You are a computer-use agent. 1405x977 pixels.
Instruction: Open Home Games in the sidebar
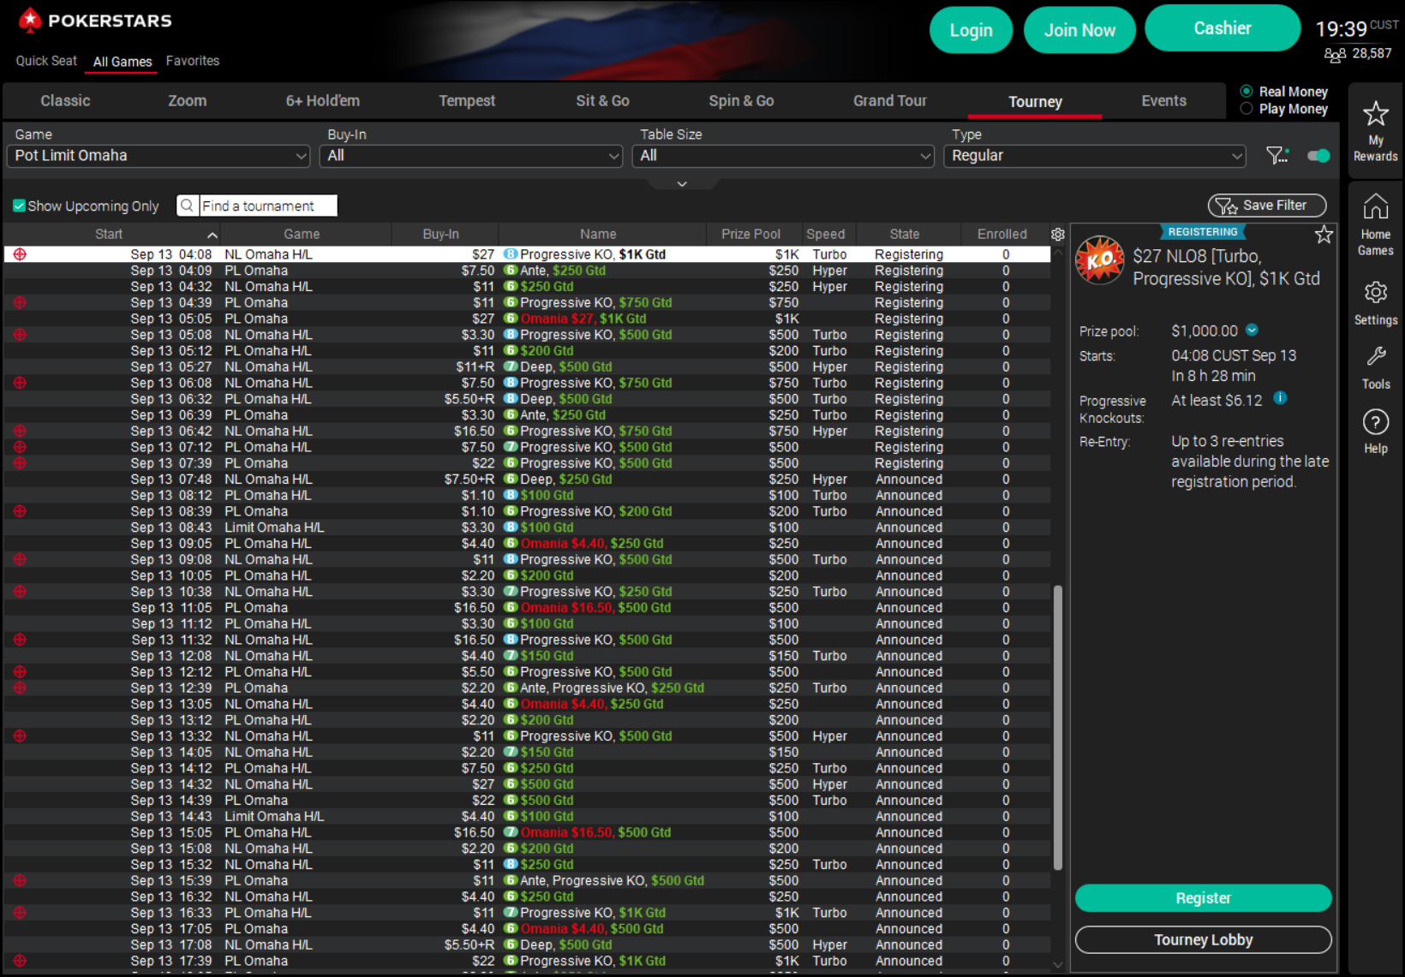tap(1375, 224)
